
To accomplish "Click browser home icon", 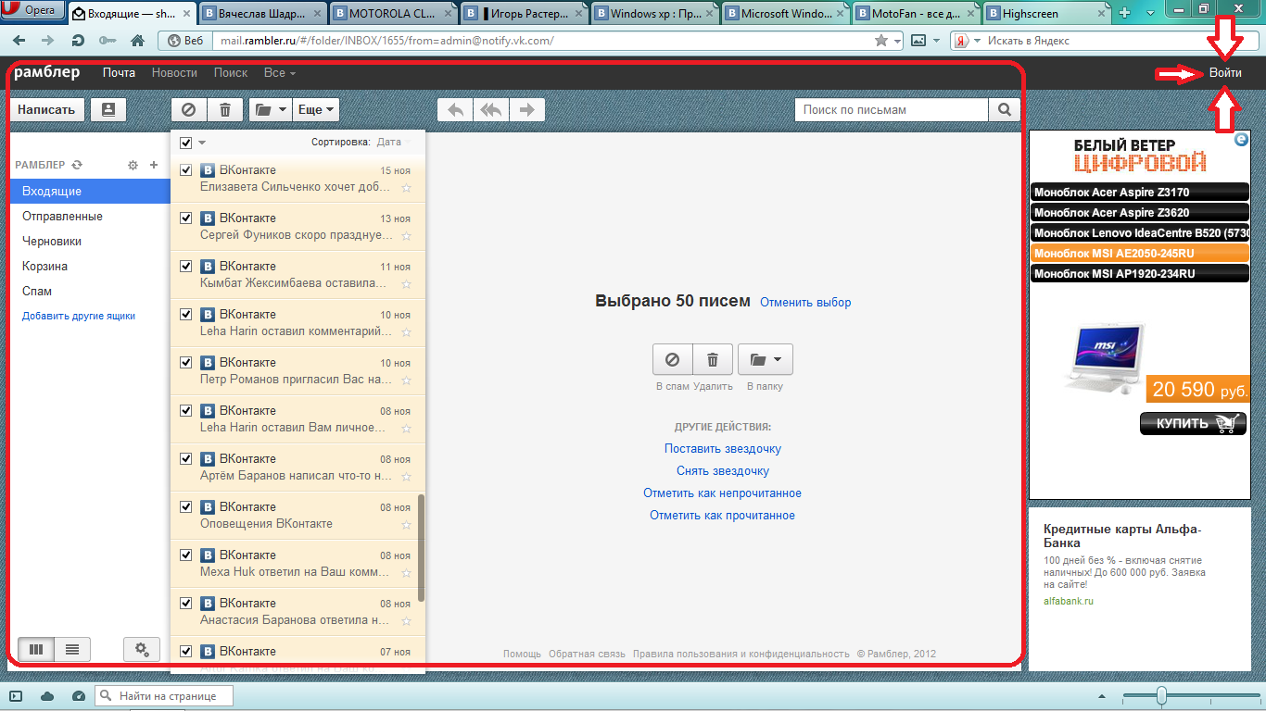I will (x=137, y=41).
